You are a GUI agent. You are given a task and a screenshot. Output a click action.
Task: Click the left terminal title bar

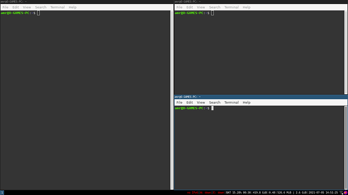coord(87,2)
